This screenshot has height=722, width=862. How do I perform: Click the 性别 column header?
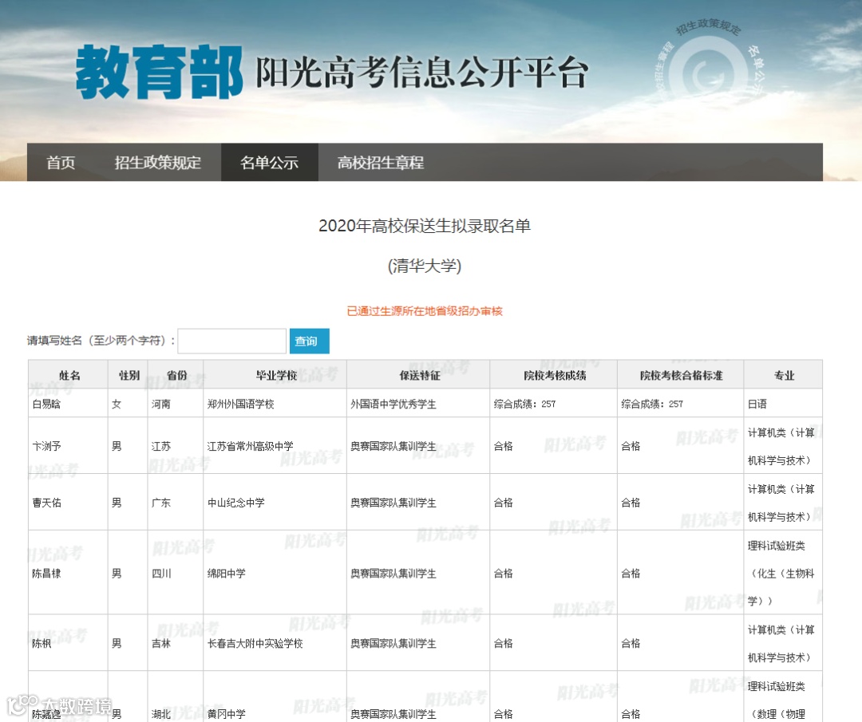tap(129, 375)
